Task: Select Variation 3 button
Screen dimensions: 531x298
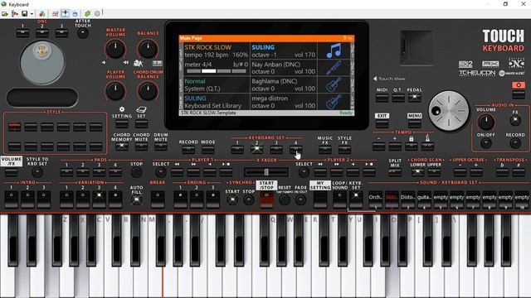Action: click(x=99, y=199)
